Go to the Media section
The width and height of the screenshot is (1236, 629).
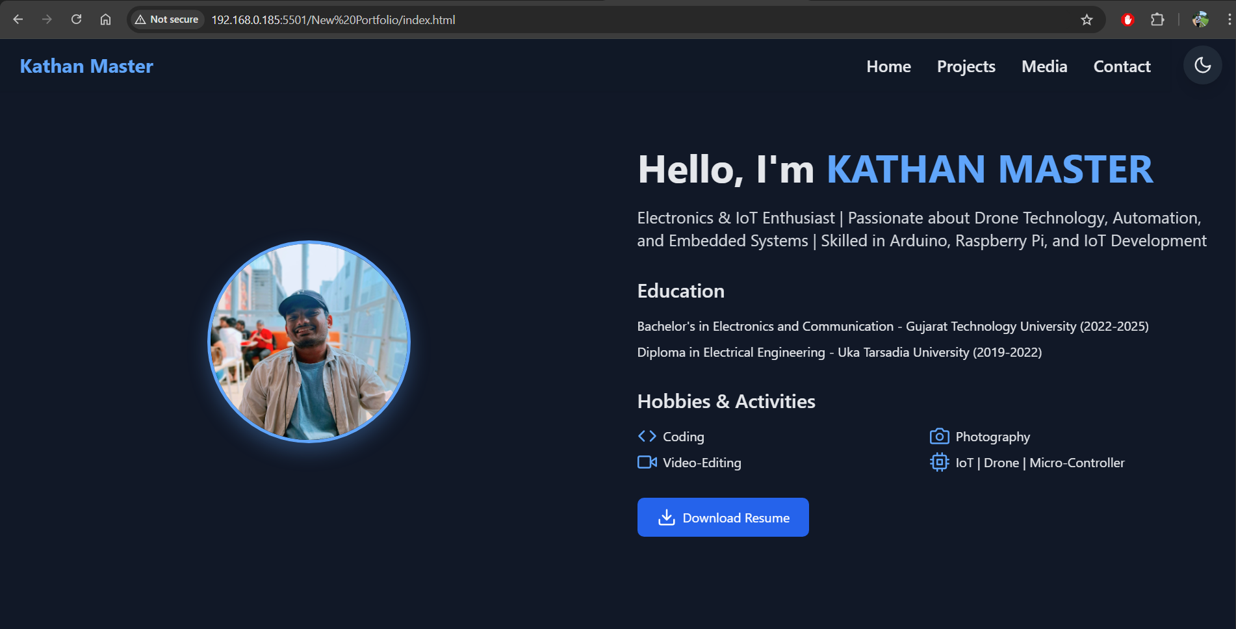(x=1044, y=66)
